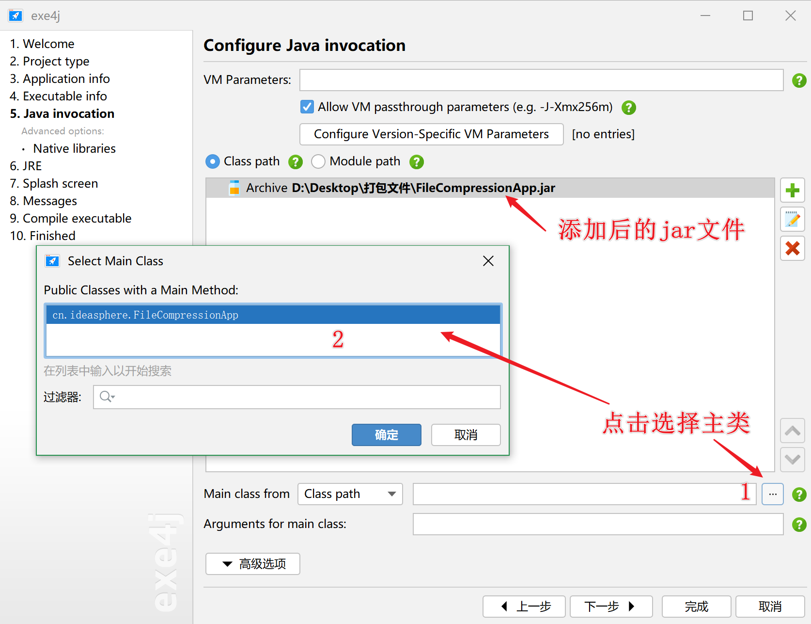Image resolution: width=811 pixels, height=624 pixels.
Task: Open help for VM Parameters field
Action: tap(799, 80)
